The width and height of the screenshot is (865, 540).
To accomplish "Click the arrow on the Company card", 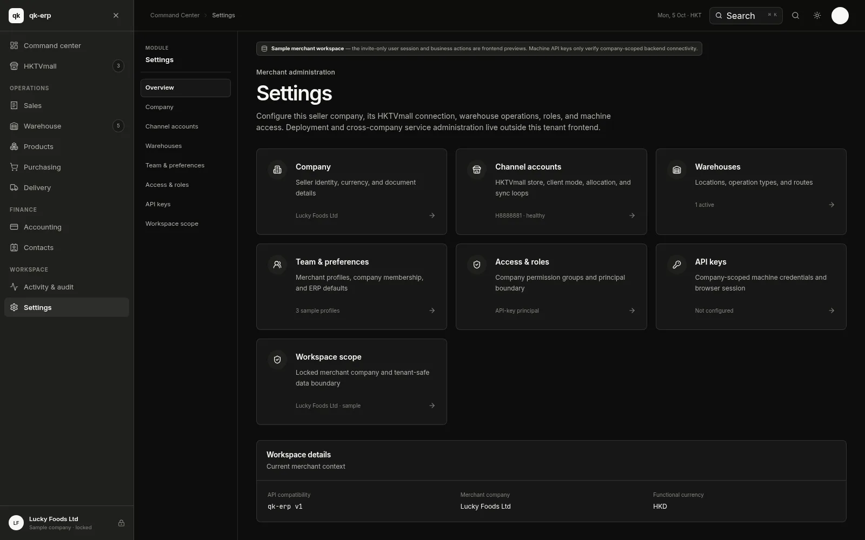I will [432, 215].
